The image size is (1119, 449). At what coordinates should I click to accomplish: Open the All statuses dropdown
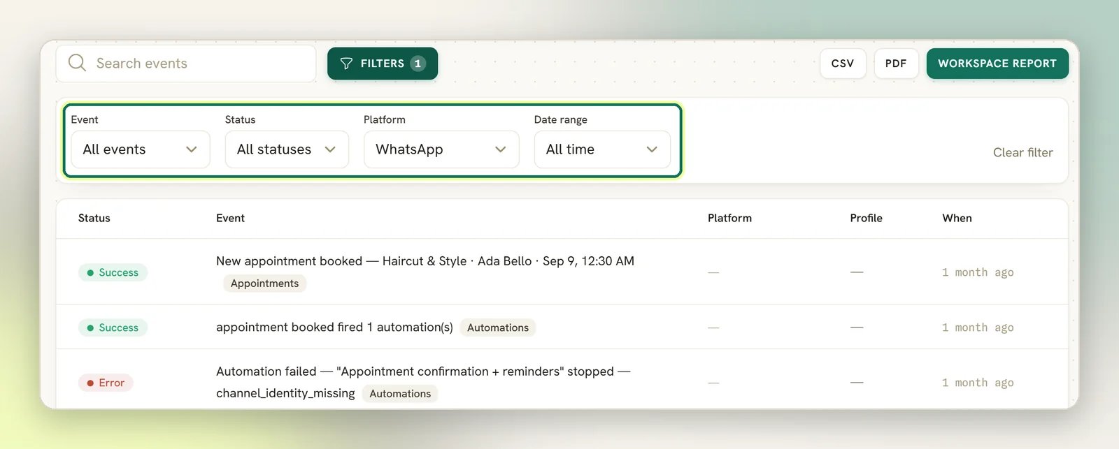click(287, 149)
